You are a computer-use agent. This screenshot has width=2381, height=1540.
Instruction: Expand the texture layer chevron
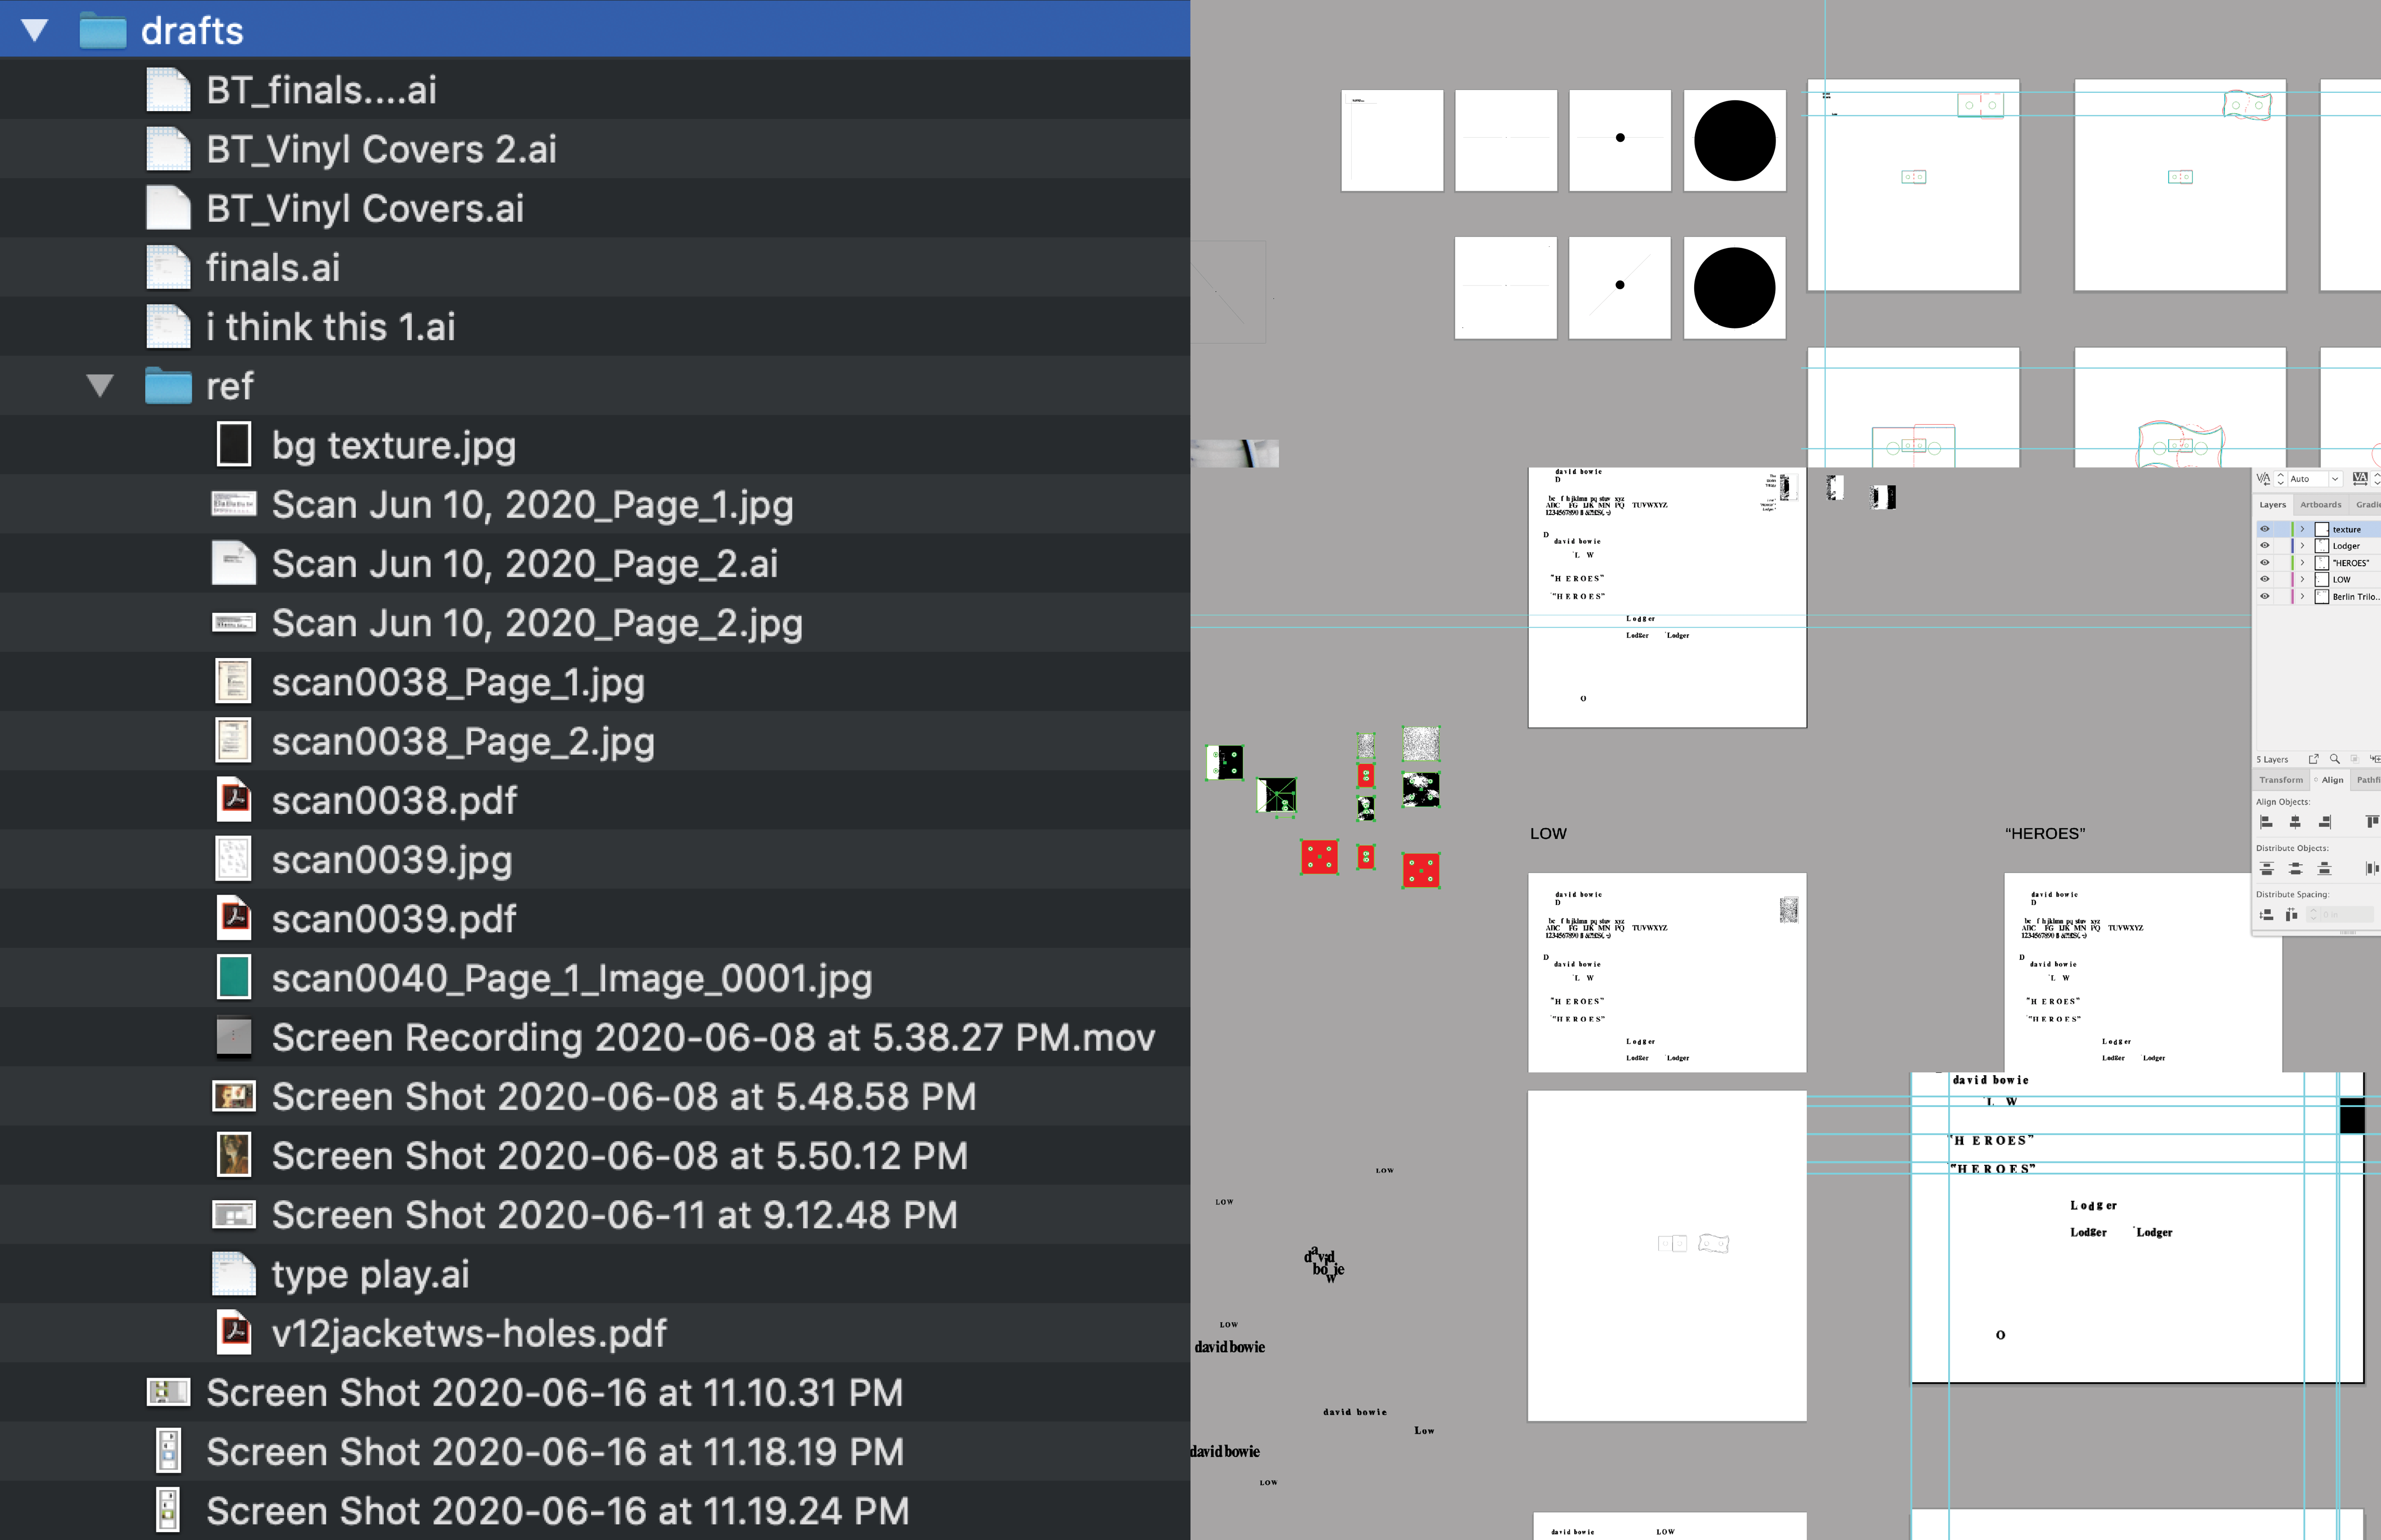pyautogui.click(x=2302, y=529)
